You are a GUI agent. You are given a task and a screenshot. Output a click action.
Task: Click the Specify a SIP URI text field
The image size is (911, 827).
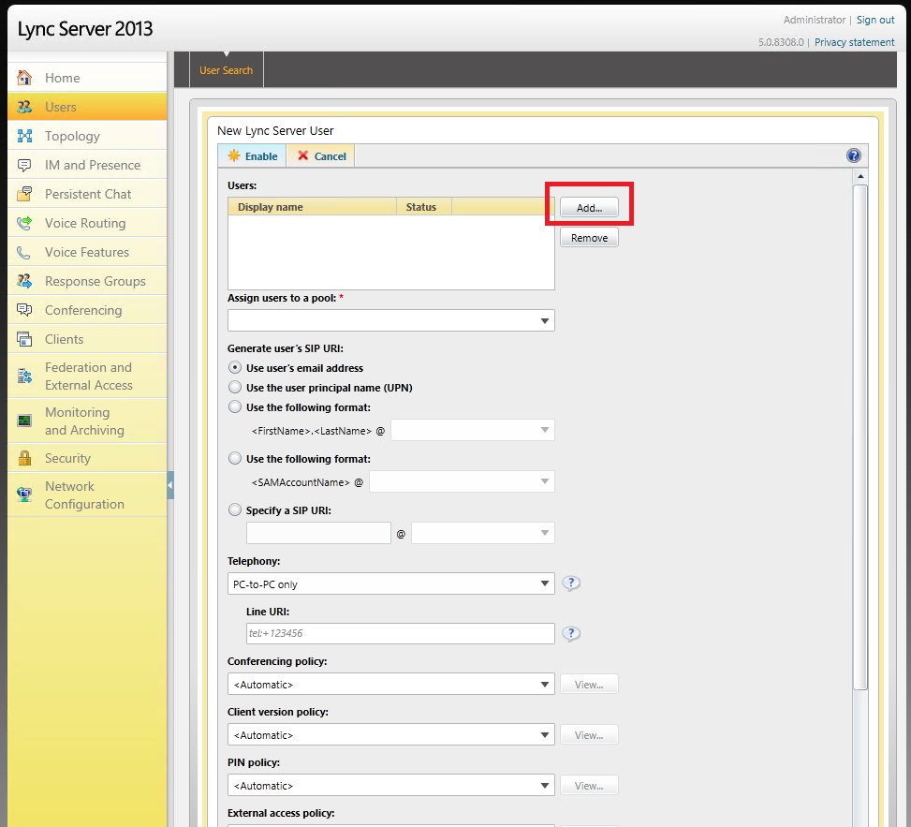(x=318, y=533)
